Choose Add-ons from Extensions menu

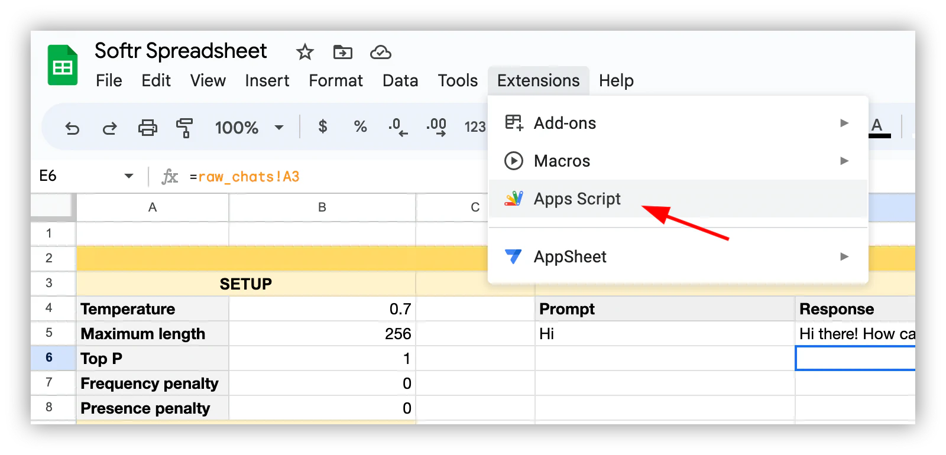tap(678, 123)
